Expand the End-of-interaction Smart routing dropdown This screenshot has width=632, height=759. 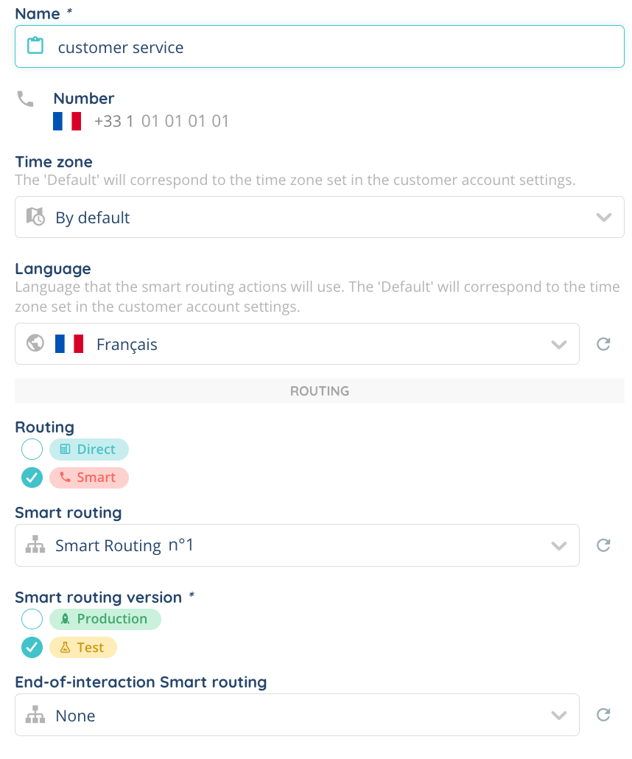(558, 715)
